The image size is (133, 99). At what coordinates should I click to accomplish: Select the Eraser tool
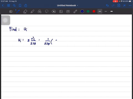(x=25, y=12)
